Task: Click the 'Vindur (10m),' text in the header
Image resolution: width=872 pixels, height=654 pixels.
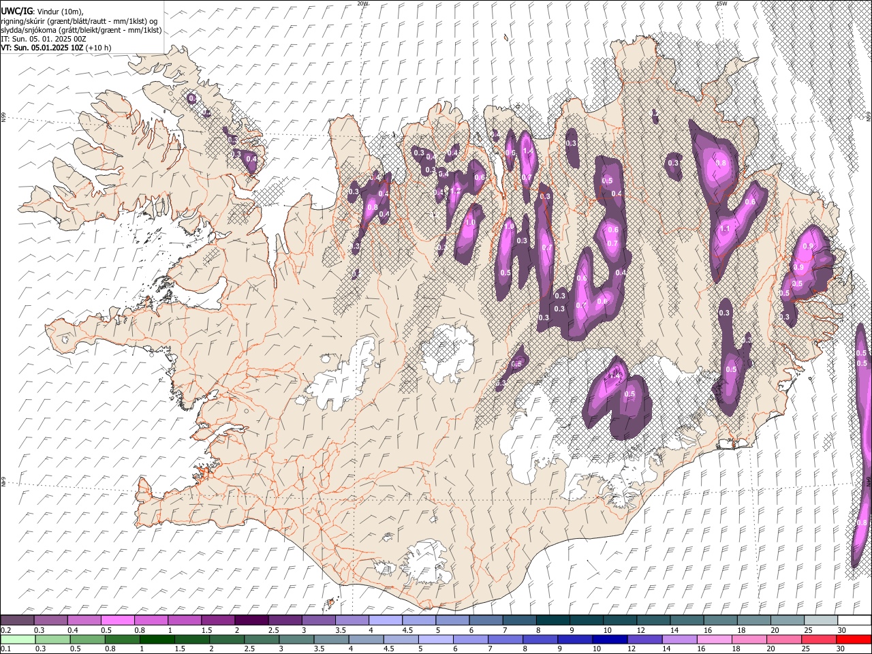Action: click(x=59, y=12)
